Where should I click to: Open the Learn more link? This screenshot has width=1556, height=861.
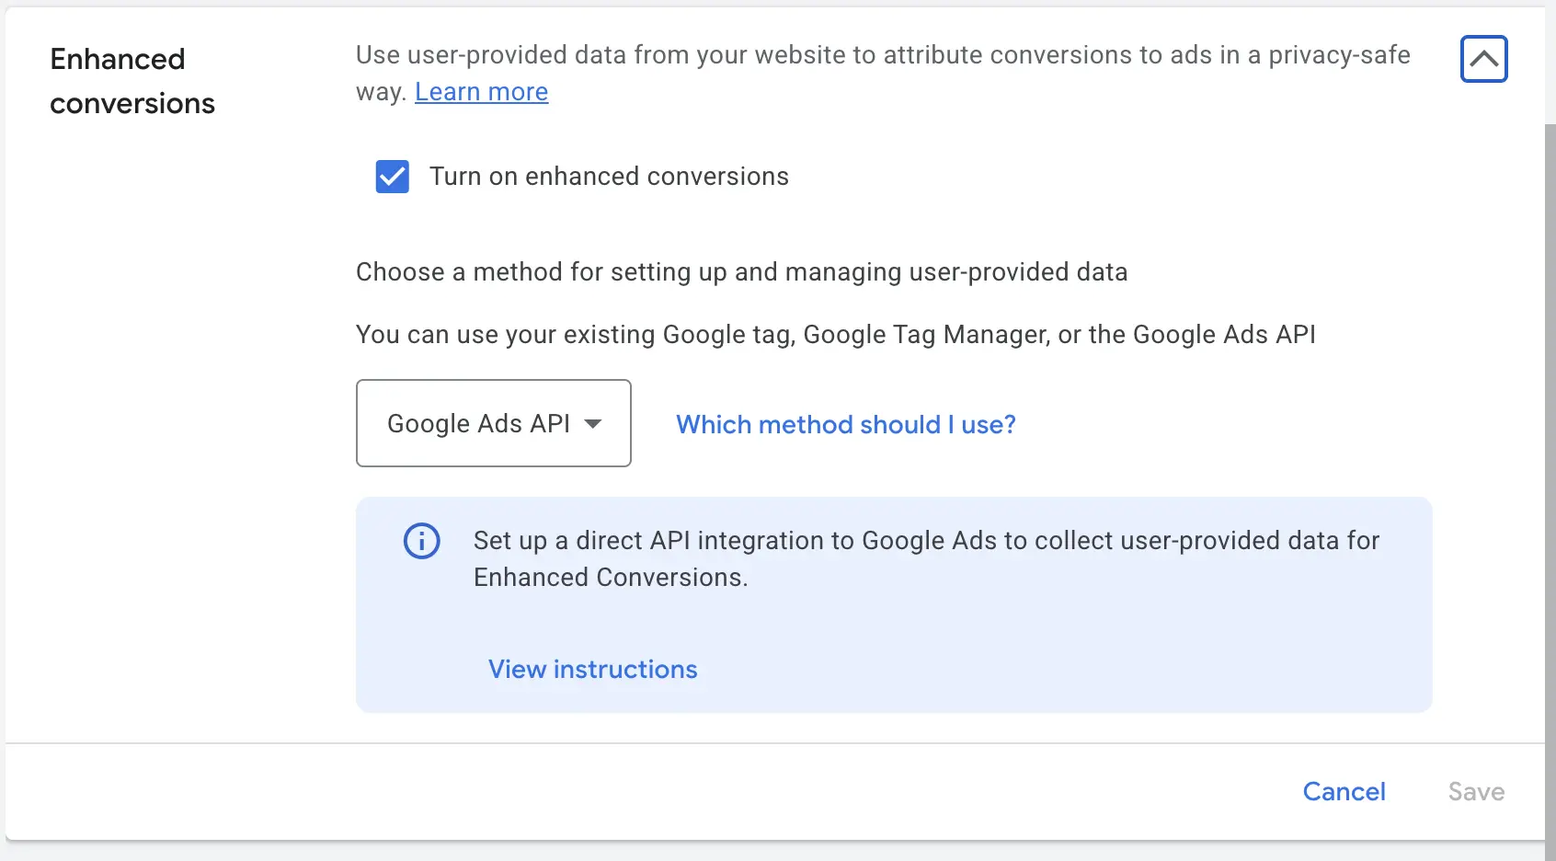pos(481,92)
